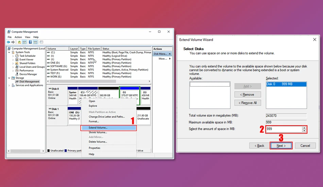Click the last toolbar icon after the Action Pane
Screen dimensions: 323x187
coord(41,42)
